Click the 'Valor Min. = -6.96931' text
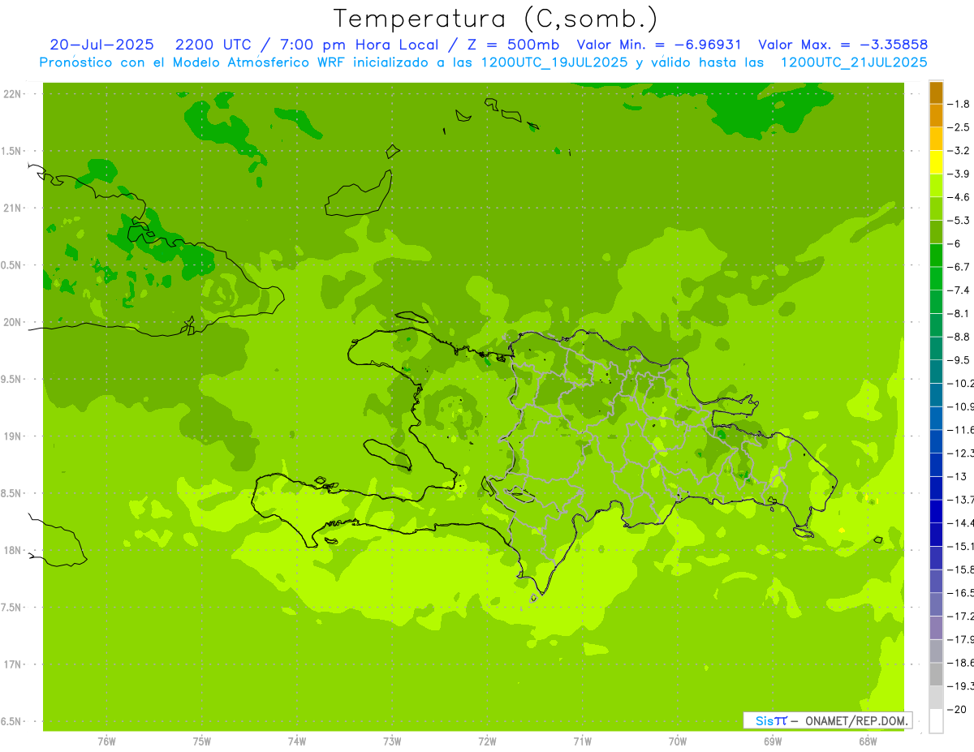This screenshot has width=974, height=752. (x=658, y=45)
